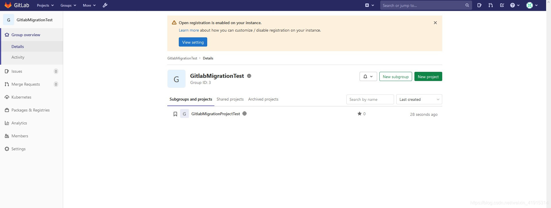This screenshot has width=551, height=208.
Task: Click the warning triangle icon in alert
Action: tap(174, 23)
